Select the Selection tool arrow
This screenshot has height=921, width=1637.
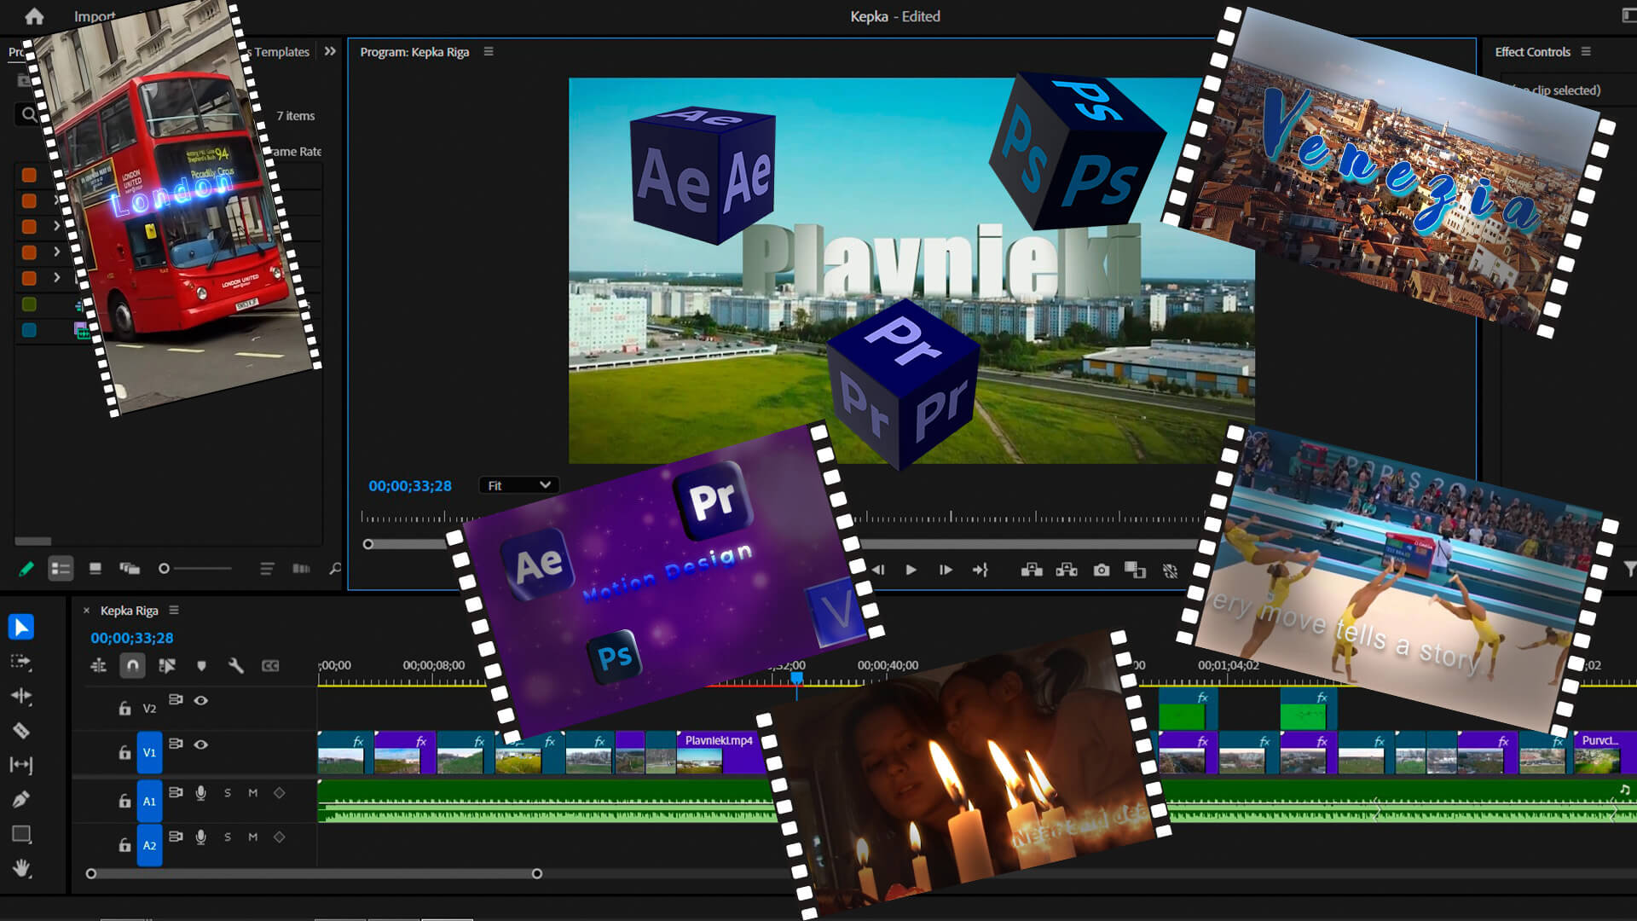click(21, 627)
